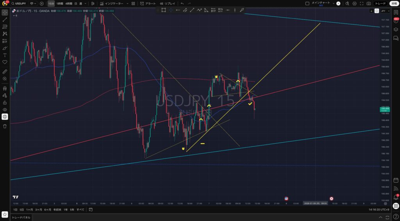Click the trash icon to remove drawings
400x221 pixels.
pyautogui.click(x=5, y=126)
